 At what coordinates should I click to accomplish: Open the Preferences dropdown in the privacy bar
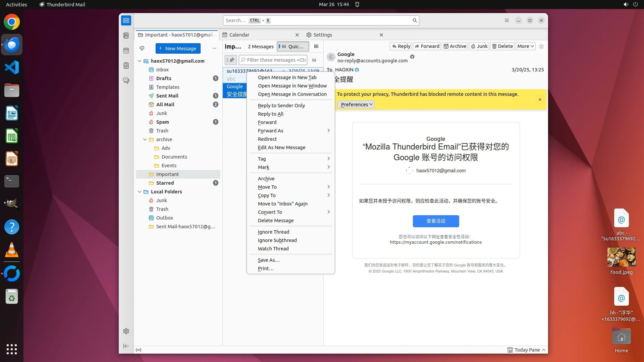pos(356,105)
